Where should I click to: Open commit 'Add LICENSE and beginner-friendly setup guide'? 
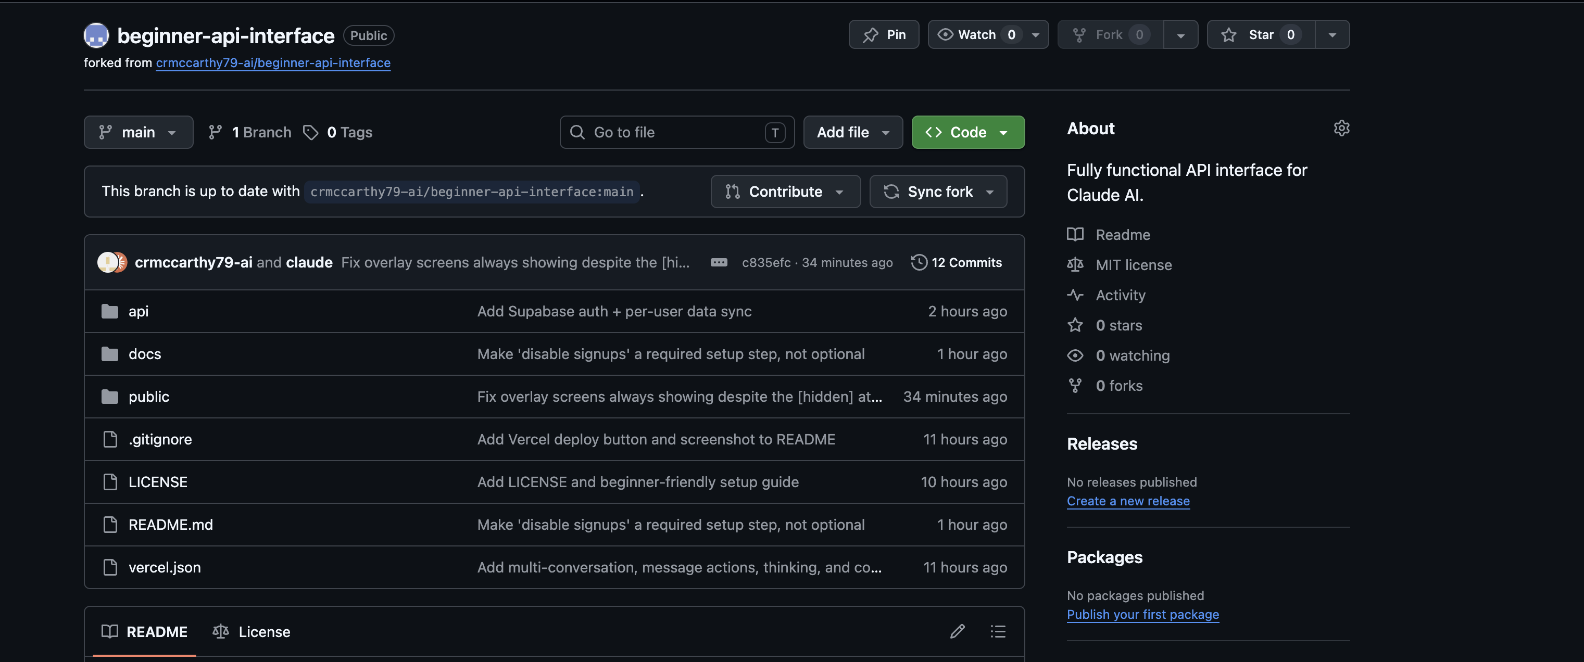click(638, 482)
